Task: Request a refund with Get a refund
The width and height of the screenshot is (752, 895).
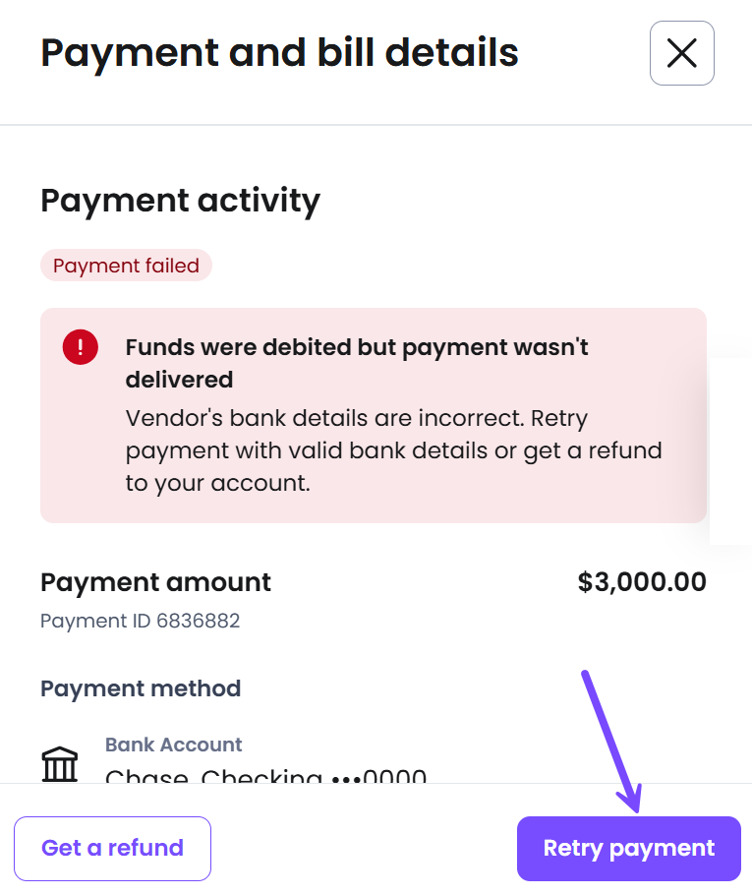Action: 112,848
